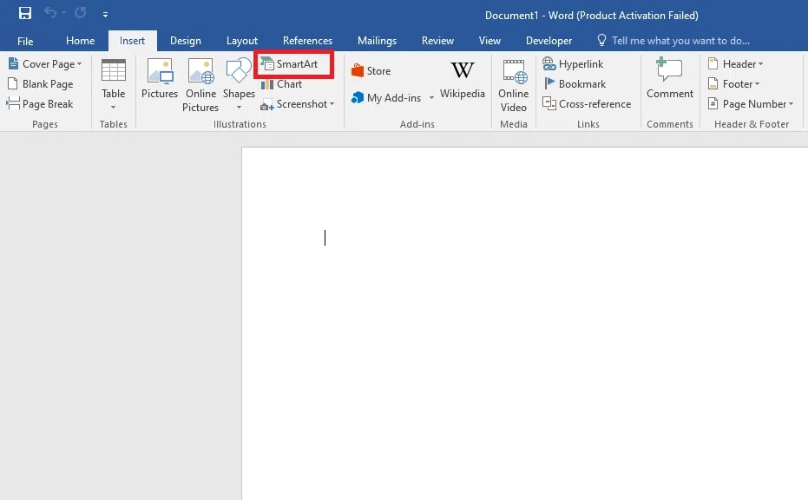808x500 pixels.
Task: Open Customize Quick Access Toolbar dropdown
Action: pos(105,15)
